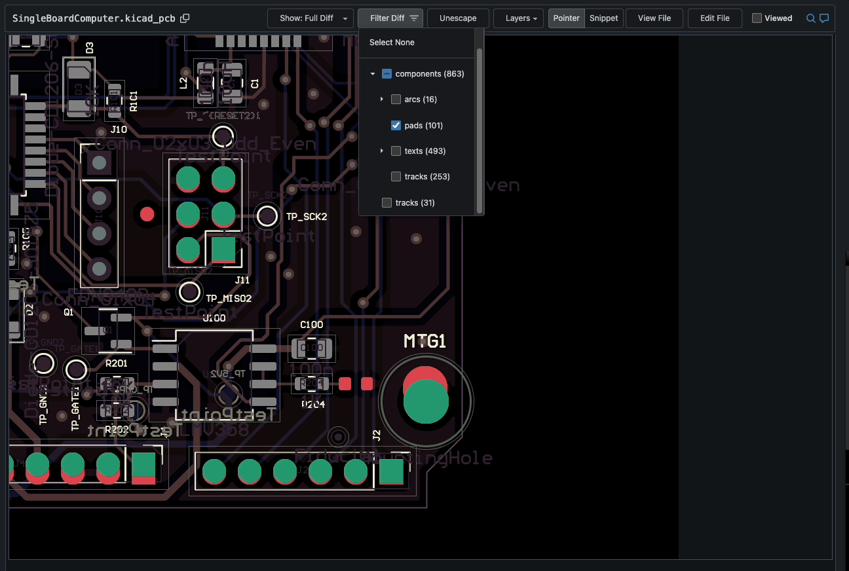
Task: Select the Pointer tab
Action: coord(566,18)
